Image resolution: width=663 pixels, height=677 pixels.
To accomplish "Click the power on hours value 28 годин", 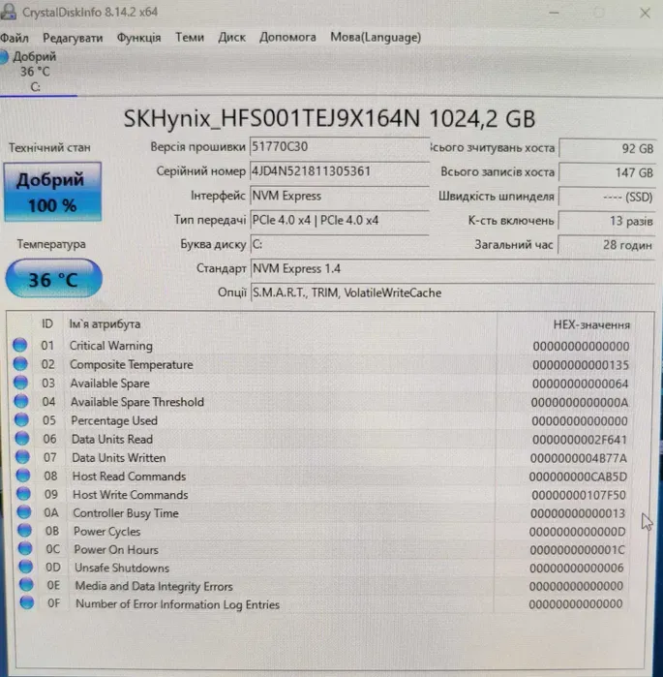I will [607, 245].
